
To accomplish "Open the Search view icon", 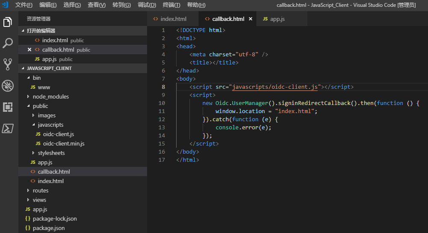I will pyautogui.click(x=8, y=43).
